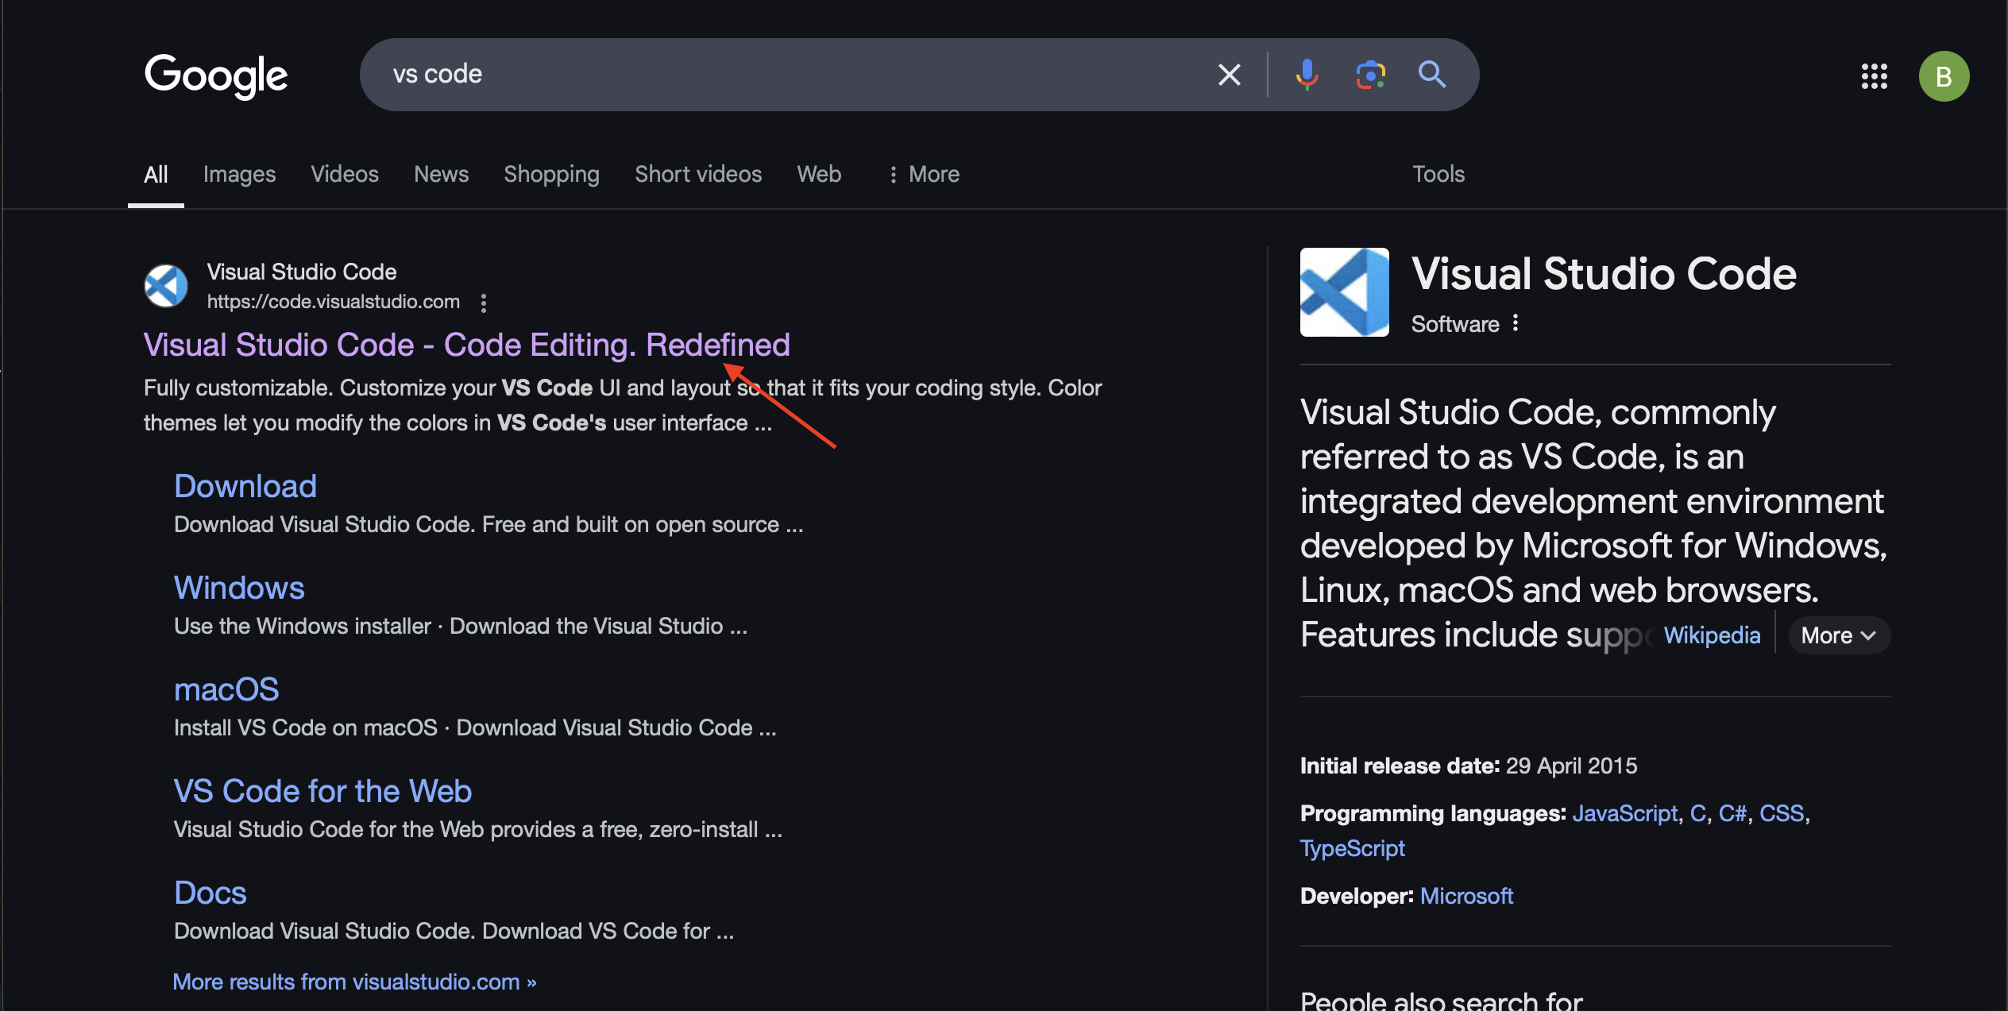The image size is (2008, 1011).
Task: Click the JavaScript programming language link
Action: coord(1624,813)
